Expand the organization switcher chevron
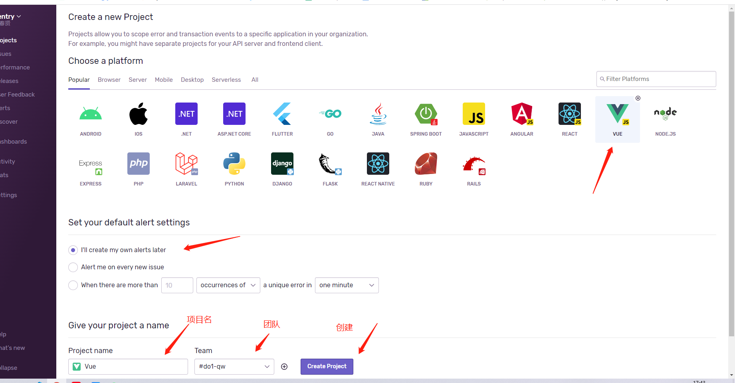Viewport: 735px width, 383px height. pos(19,16)
